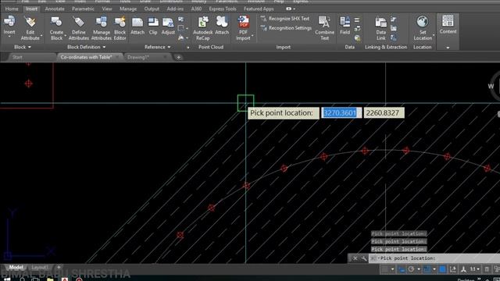Switch to the Model space tab
Screen dimensions: 500x281
pyautogui.click(x=16, y=267)
